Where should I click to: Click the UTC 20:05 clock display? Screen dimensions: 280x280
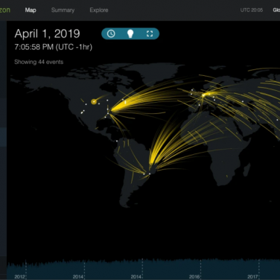pyautogui.click(x=252, y=10)
